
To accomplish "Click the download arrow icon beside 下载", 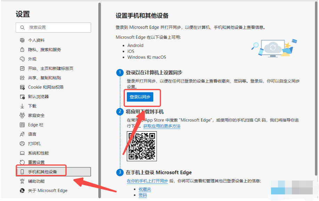I will tap(22, 106).
